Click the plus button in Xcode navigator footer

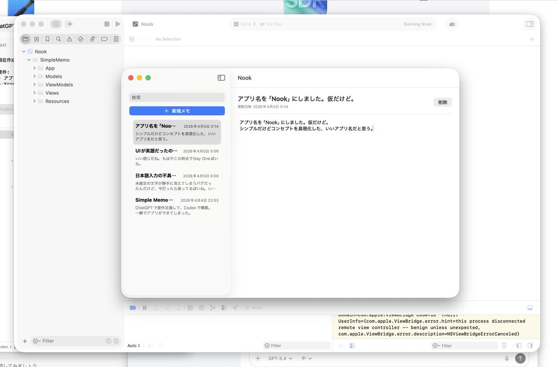[x=25, y=341]
